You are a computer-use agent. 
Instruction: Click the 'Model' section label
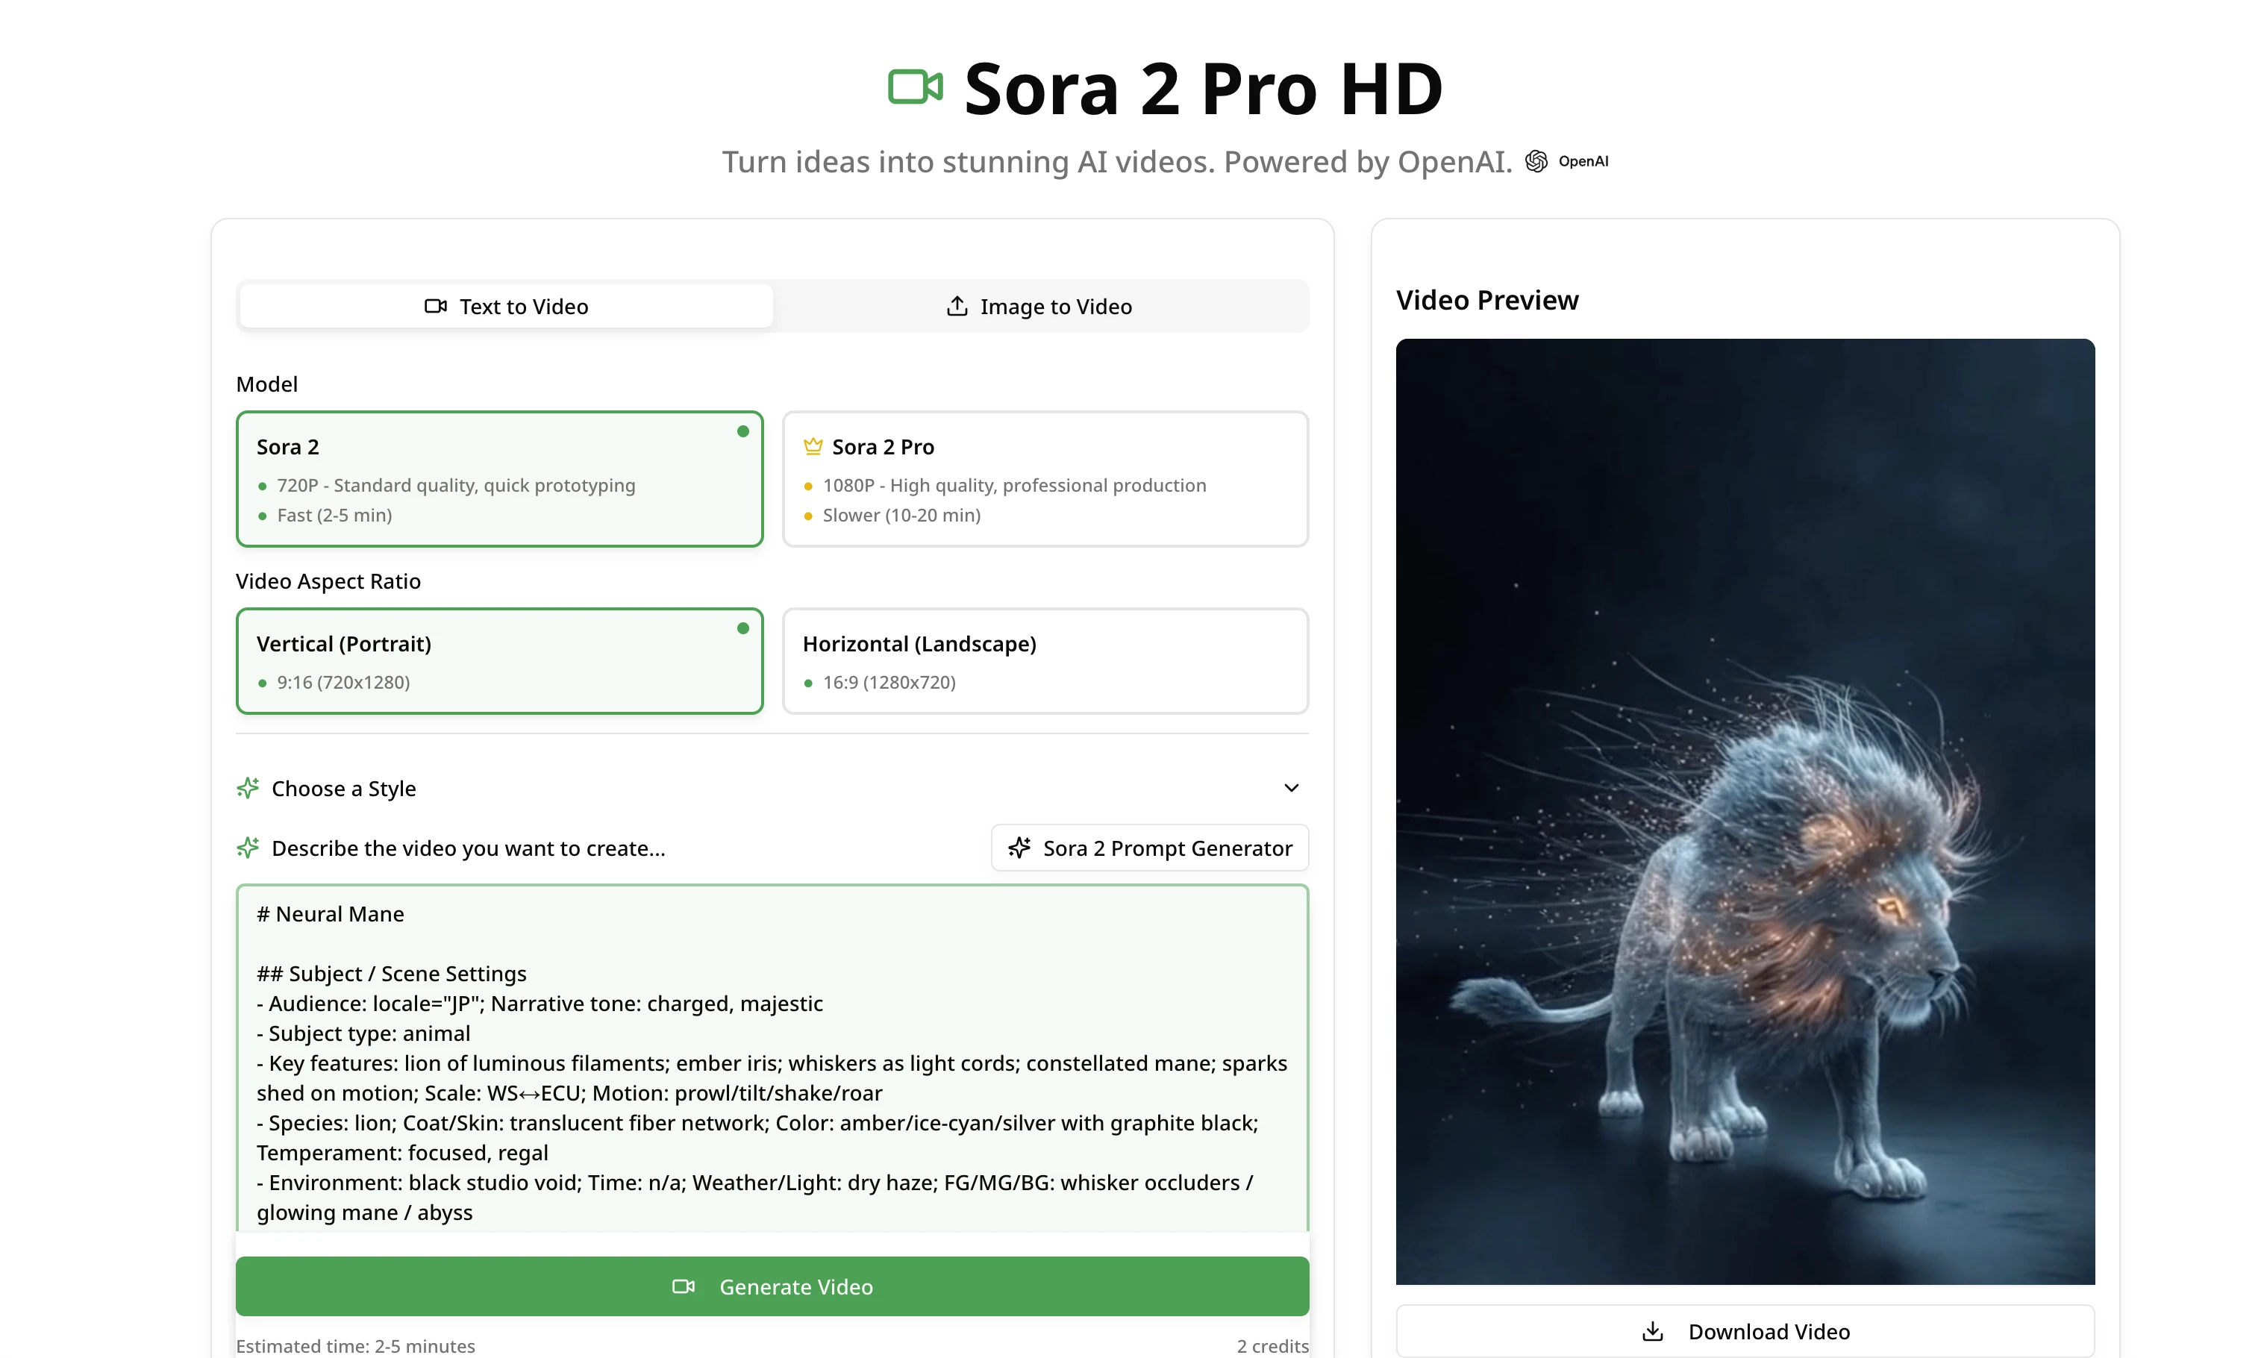[266, 384]
